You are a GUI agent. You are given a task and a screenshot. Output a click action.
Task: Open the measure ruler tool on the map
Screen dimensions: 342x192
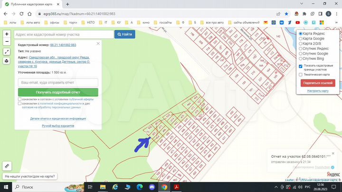(7, 166)
